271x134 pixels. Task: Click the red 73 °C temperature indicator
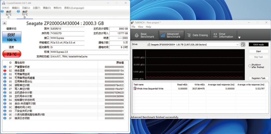(x=12, y=54)
